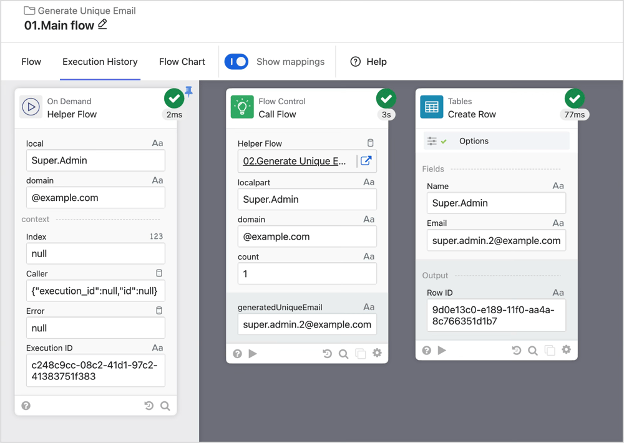Duplicate the Call Flow step

coord(361,354)
